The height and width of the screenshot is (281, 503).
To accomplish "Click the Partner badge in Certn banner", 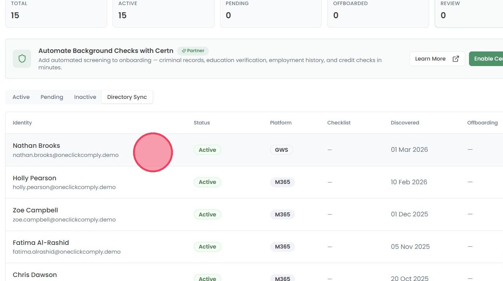I will pos(193,51).
